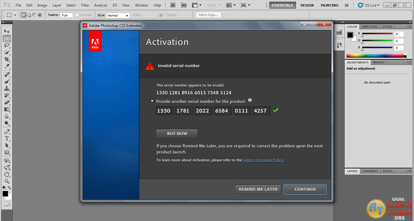This screenshot has height=221, width=414.
Task: Select the Quick Selection tool
Action: pos(7,52)
